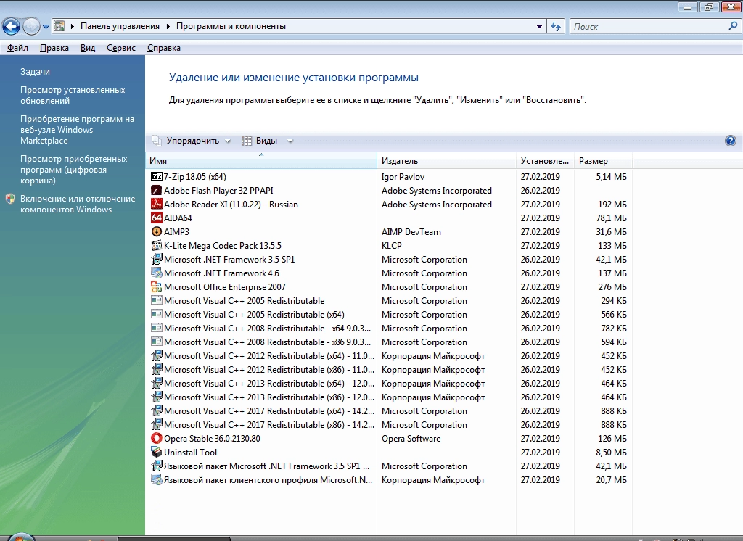Click the 7-Zip 18.05 program icon
The image size is (743, 541).
[157, 176]
